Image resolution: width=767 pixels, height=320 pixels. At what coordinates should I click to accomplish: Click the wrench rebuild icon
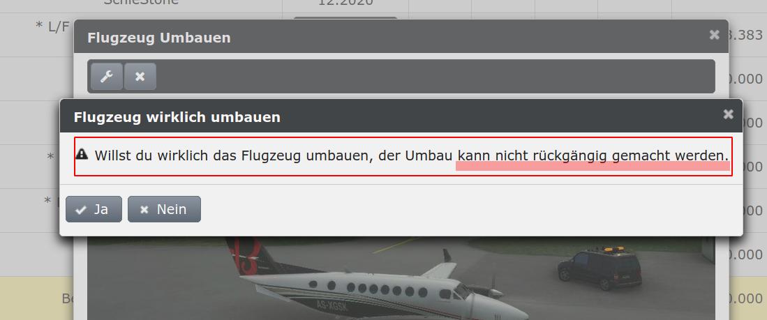(x=107, y=76)
